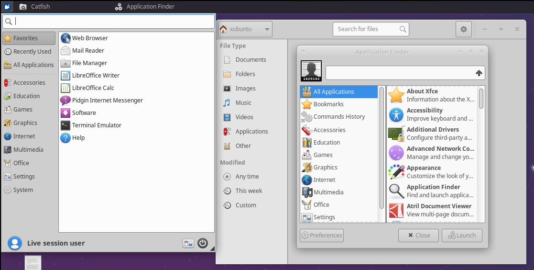This screenshot has width=534, height=270.
Task: Switch to Recently Used category
Action: pyautogui.click(x=32, y=52)
